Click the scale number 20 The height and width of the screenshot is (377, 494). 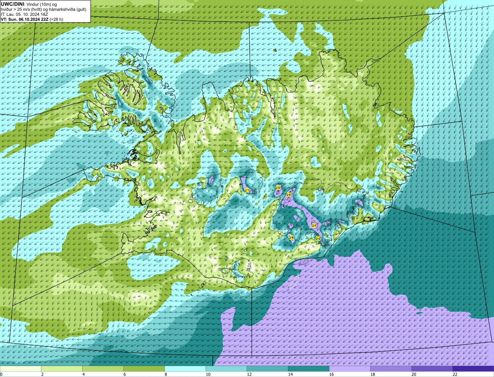[414, 374]
